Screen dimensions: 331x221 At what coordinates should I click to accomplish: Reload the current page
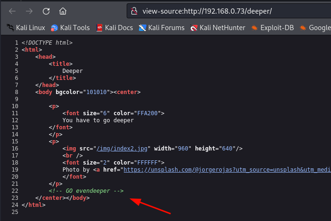tap(46, 11)
